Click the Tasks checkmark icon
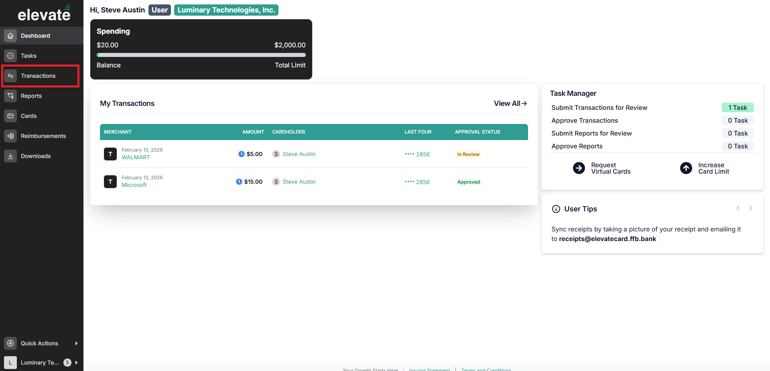 (10, 56)
